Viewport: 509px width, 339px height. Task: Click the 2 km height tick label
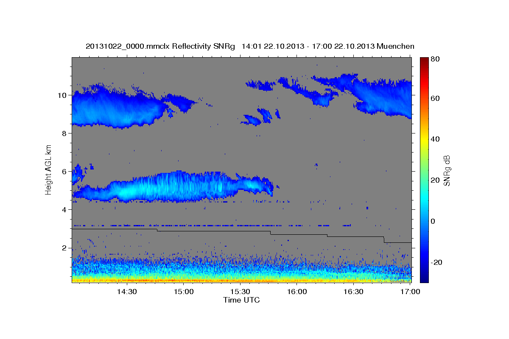pos(64,248)
